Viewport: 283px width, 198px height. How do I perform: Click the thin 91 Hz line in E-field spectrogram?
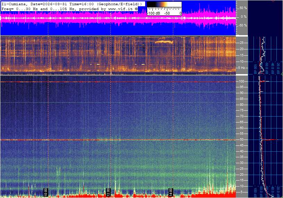[180, 92]
